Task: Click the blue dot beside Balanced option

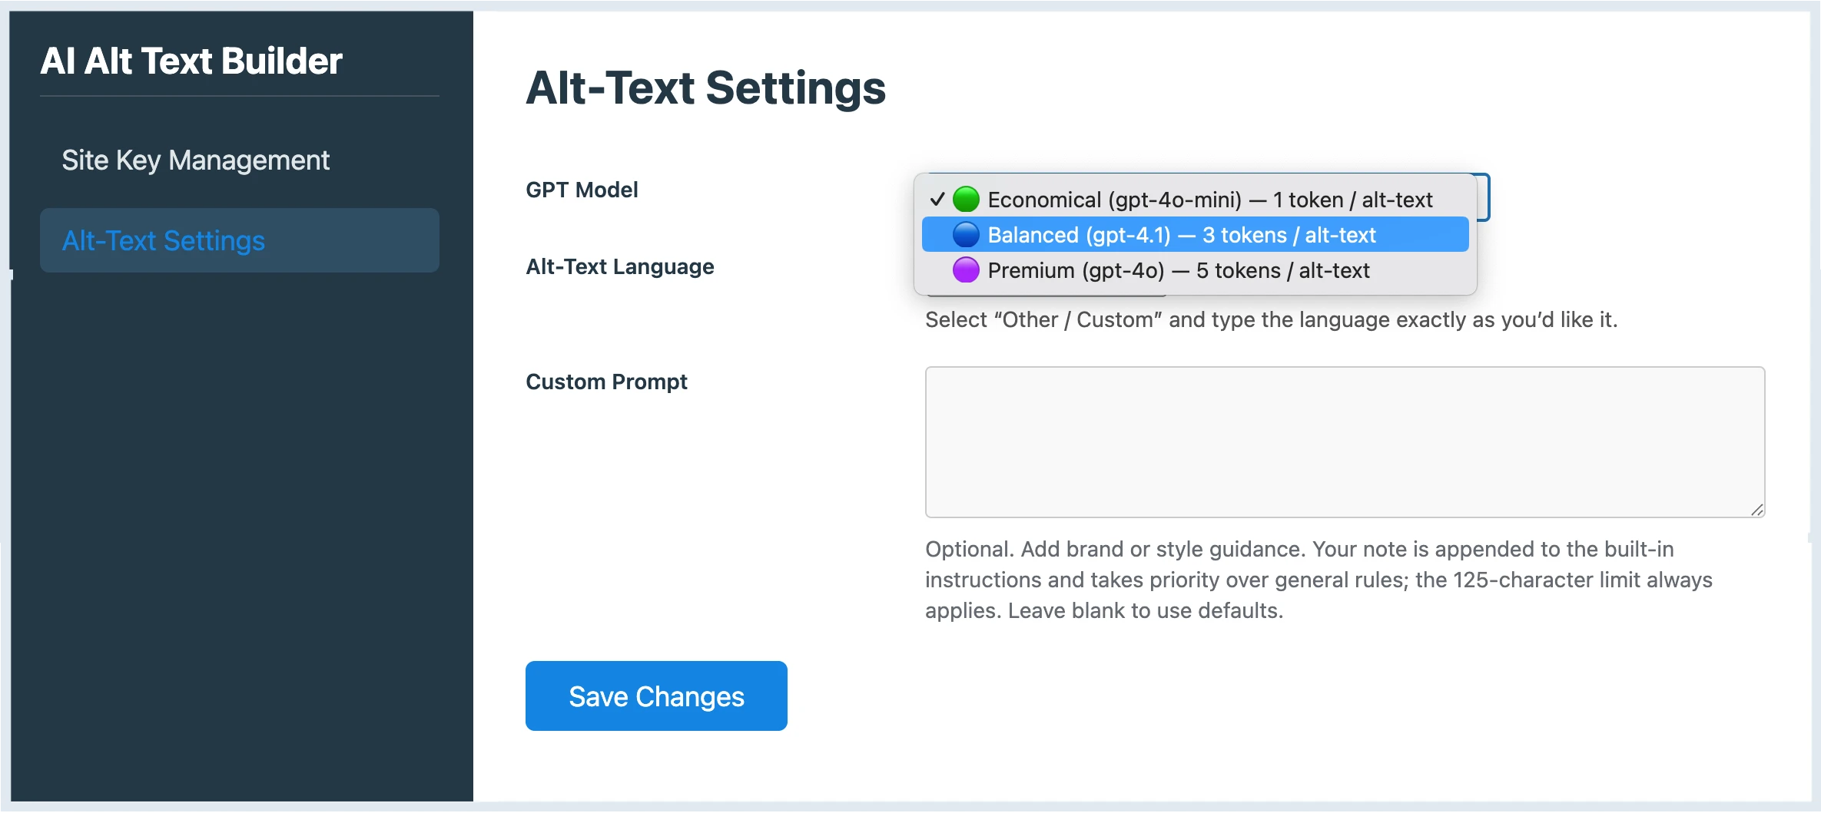Action: click(x=965, y=234)
